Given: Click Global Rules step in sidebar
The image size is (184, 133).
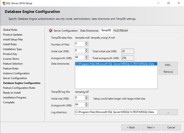Looking at the screenshot, I should 10,30.
